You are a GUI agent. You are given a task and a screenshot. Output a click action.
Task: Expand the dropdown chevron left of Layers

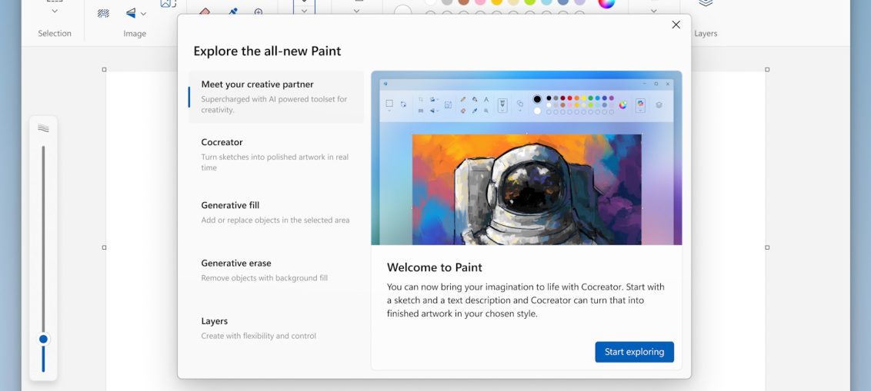[x=654, y=11]
